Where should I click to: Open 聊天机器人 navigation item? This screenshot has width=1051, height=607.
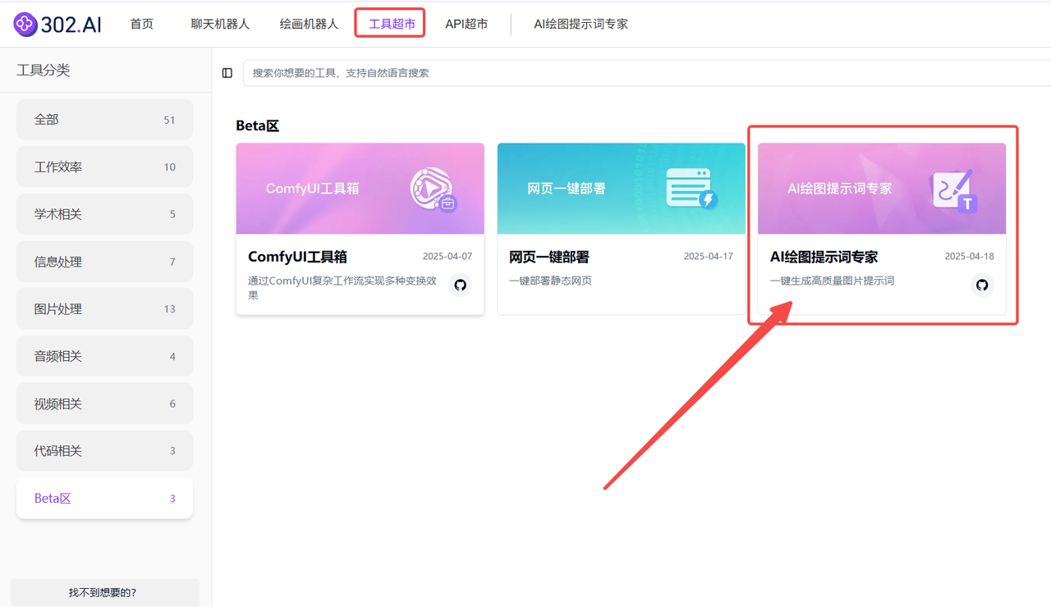click(220, 24)
